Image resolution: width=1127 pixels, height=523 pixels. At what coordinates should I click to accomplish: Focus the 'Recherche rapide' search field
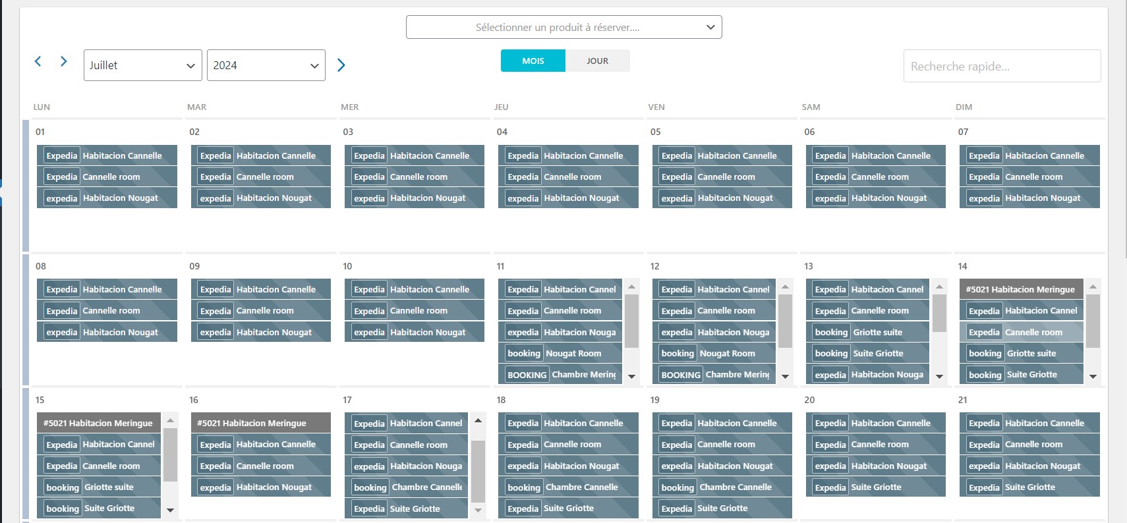1002,66
